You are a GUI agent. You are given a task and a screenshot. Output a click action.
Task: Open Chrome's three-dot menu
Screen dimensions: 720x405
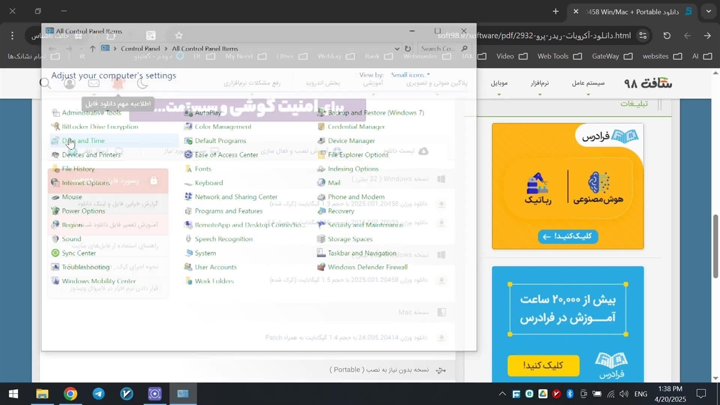[x=12, y=35]
